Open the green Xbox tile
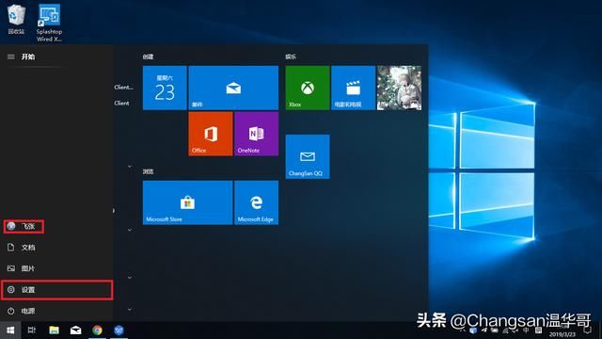Viewport: 602px width, 339px height. pyautogui.click(x=308, y=88)
